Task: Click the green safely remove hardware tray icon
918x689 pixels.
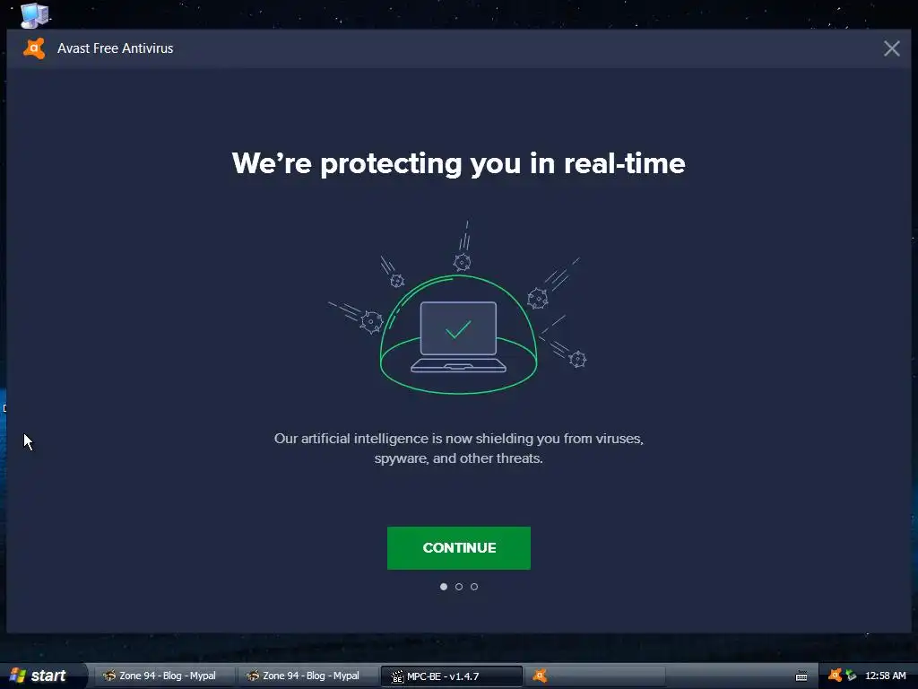Action: pyautogui.click(x=851, y=676)
